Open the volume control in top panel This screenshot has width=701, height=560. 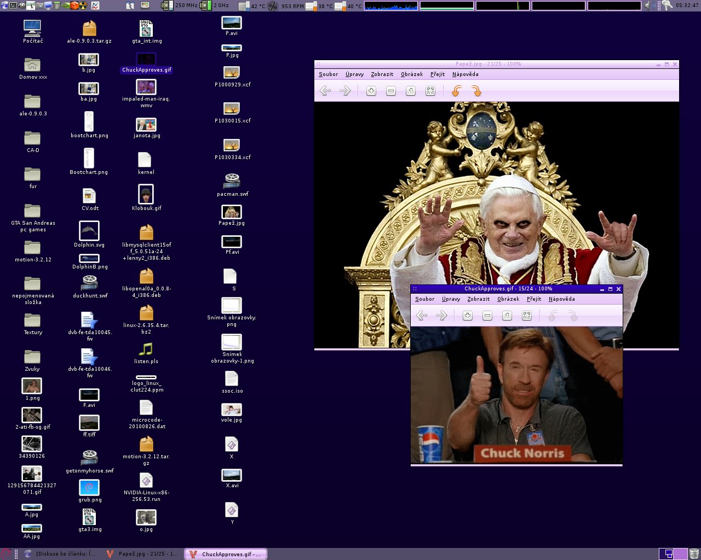(649, 5)
